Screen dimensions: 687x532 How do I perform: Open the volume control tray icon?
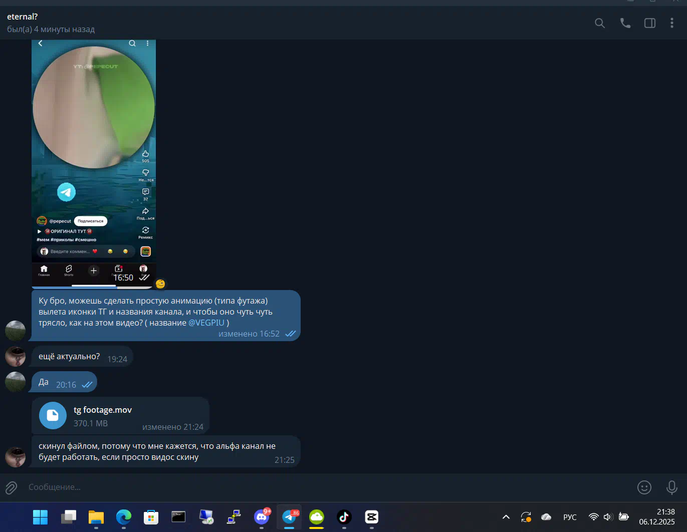(608, 517)
